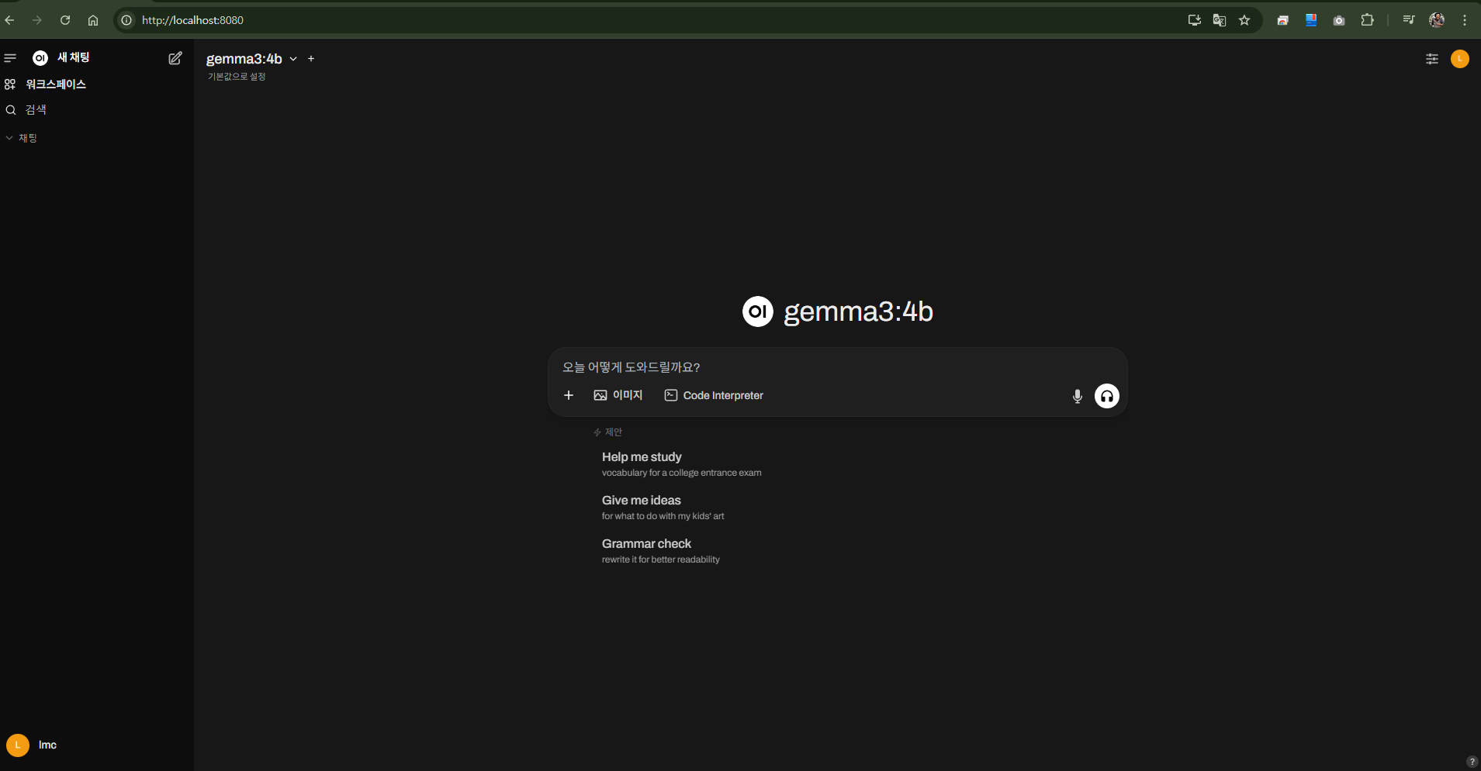Click the address bar URL localhost:8080

(x=192, y=20)
